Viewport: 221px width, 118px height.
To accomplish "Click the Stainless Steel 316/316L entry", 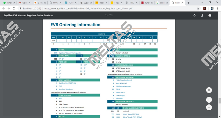I will 67,83.
